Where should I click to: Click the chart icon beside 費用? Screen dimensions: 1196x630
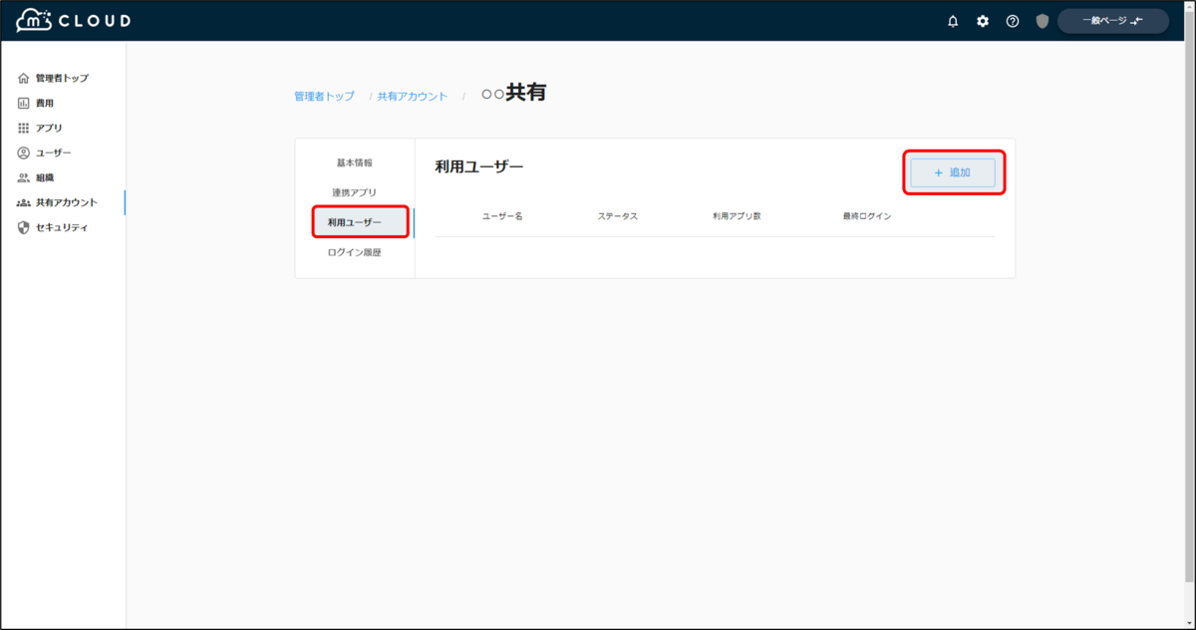24,103
